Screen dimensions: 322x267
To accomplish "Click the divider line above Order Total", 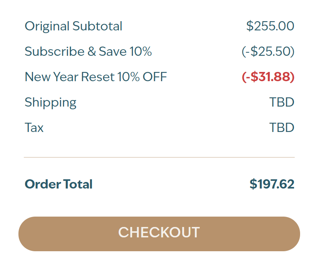I will tap(159, 157).
